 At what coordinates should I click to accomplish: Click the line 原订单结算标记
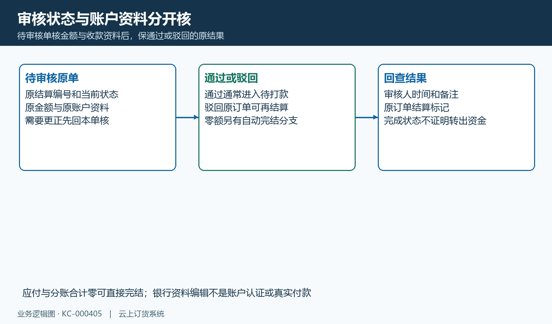point(417,108)
